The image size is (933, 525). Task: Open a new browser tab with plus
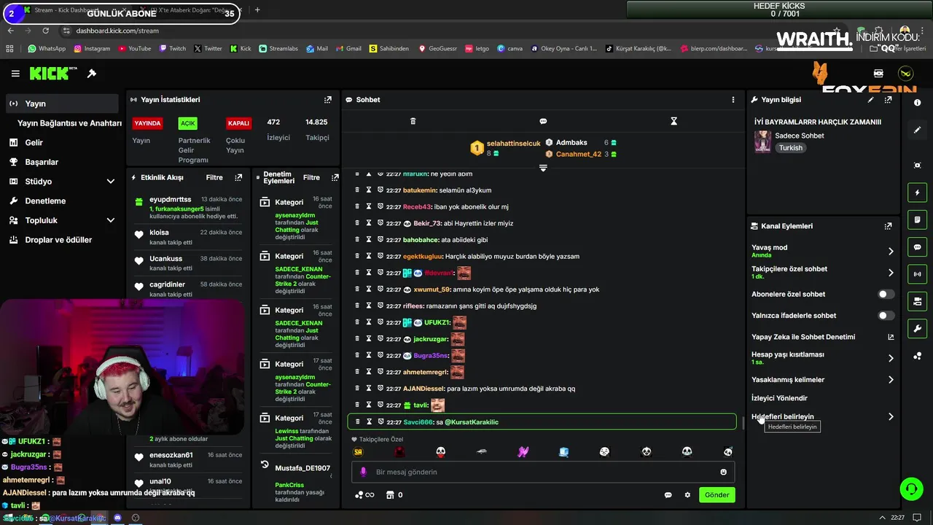[257, 10]
